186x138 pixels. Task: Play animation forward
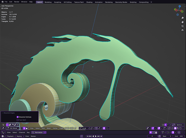[96, 136]
